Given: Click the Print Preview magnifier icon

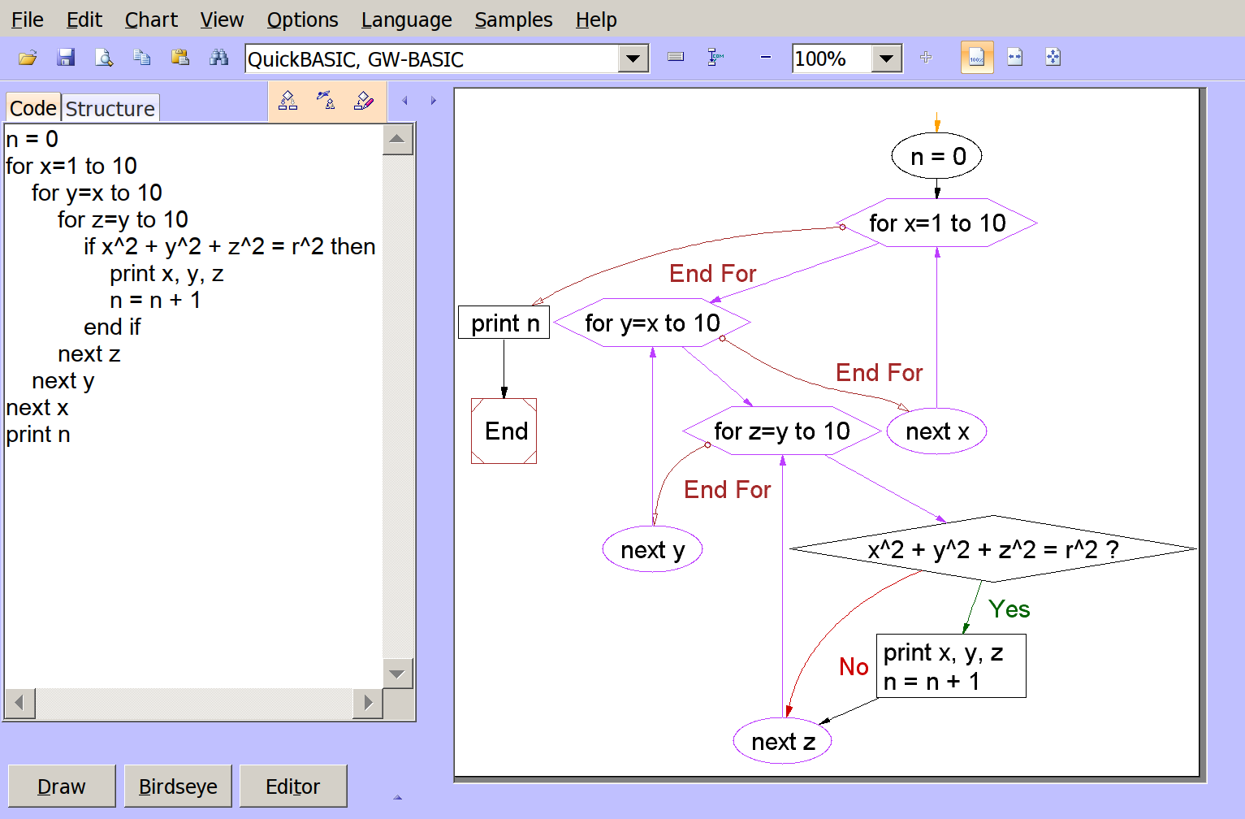Looking at the screenshot, I should tap(104, 58).
